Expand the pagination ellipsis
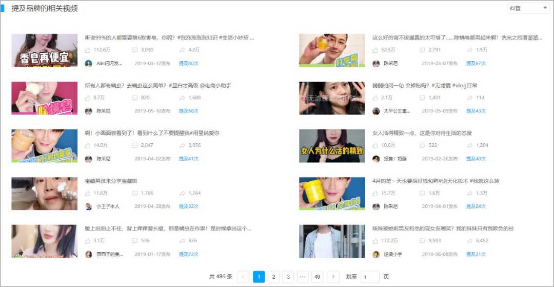The height and width of the screenshot is (287, 554). tap(303, 276)
